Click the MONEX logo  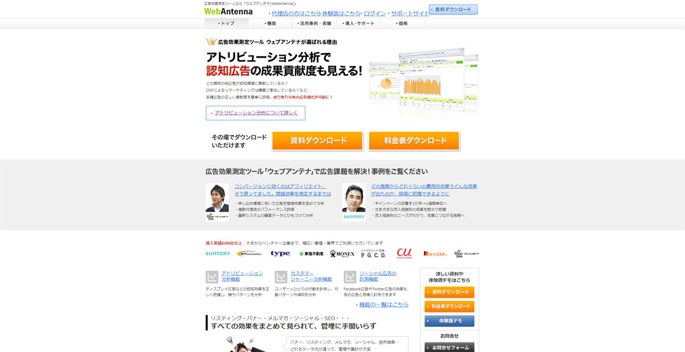click(x=342, y=253)
